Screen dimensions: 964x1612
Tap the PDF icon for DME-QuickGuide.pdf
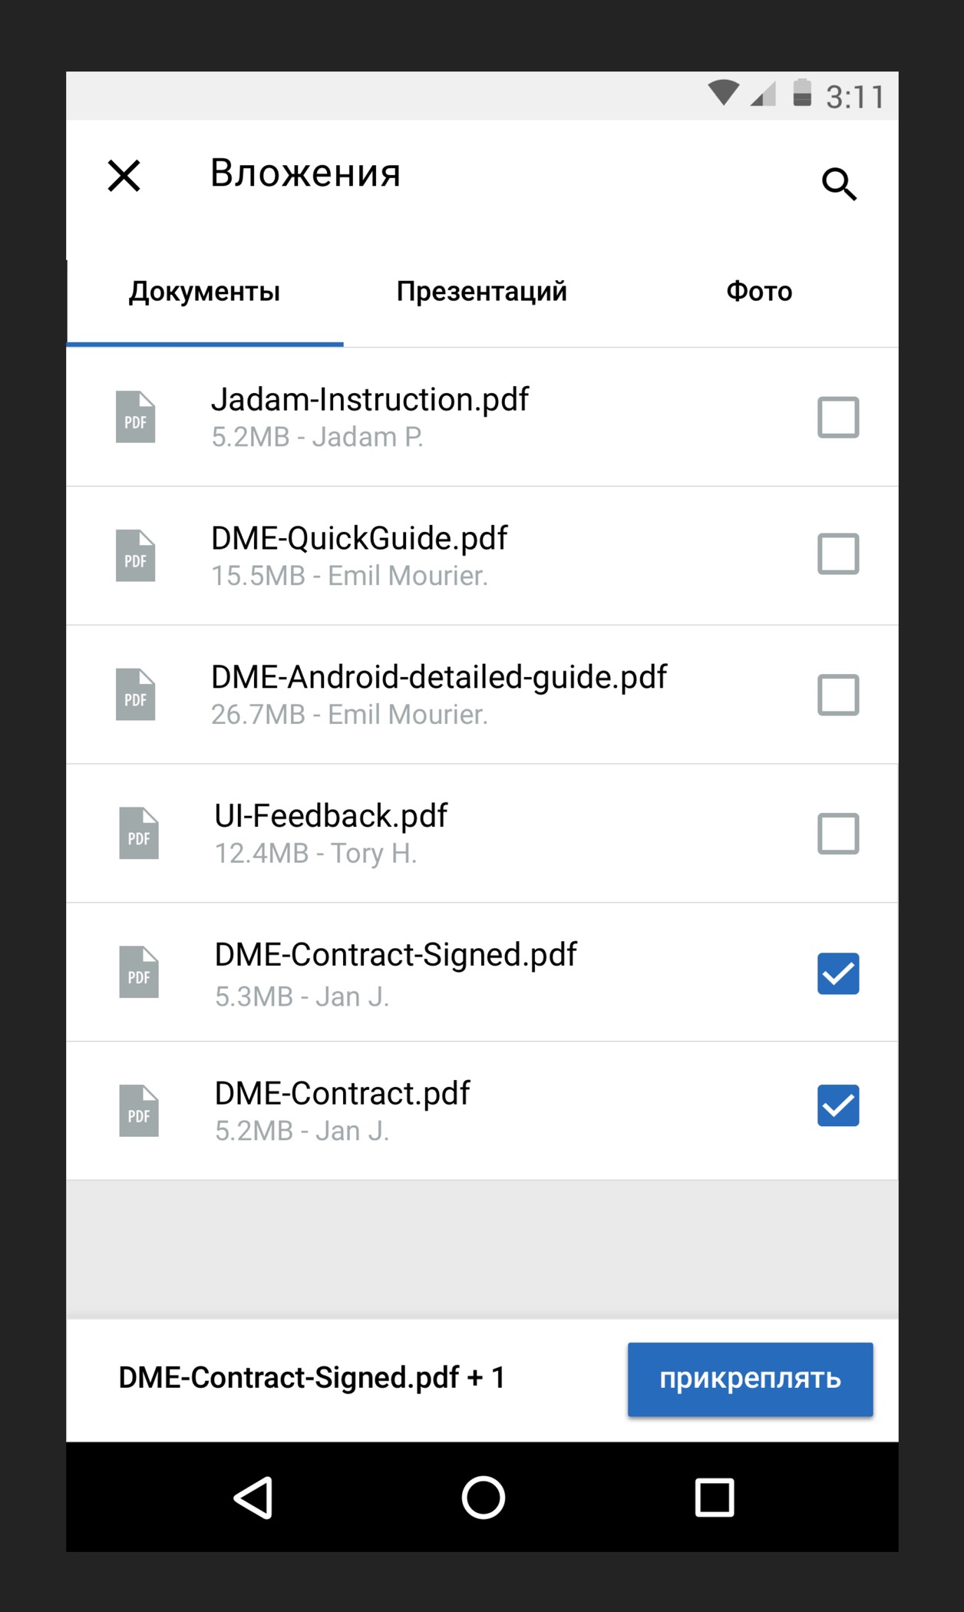pyautogui.click(x=135, y=556)
